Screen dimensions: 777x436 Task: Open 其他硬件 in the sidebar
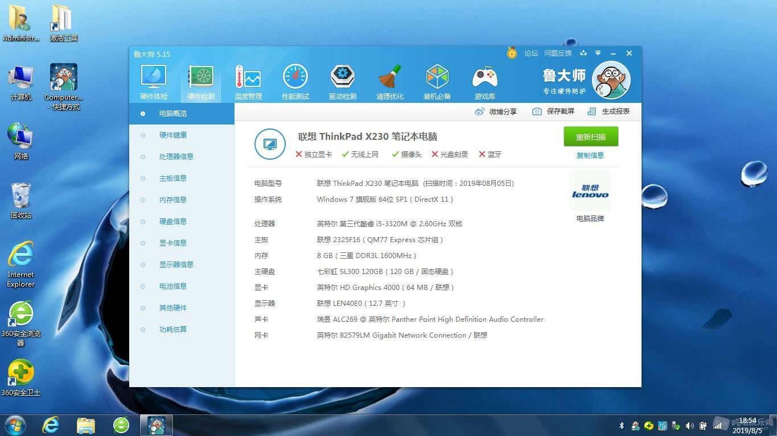182,308
